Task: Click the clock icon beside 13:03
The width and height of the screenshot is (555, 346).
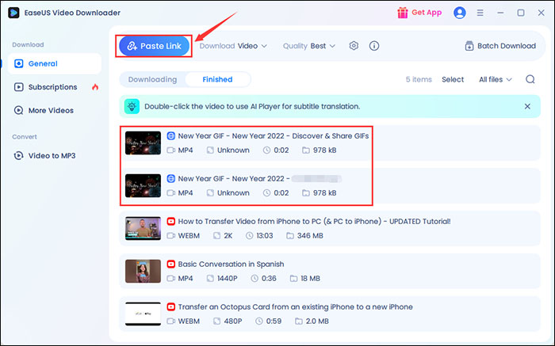Action: point(250,236)
